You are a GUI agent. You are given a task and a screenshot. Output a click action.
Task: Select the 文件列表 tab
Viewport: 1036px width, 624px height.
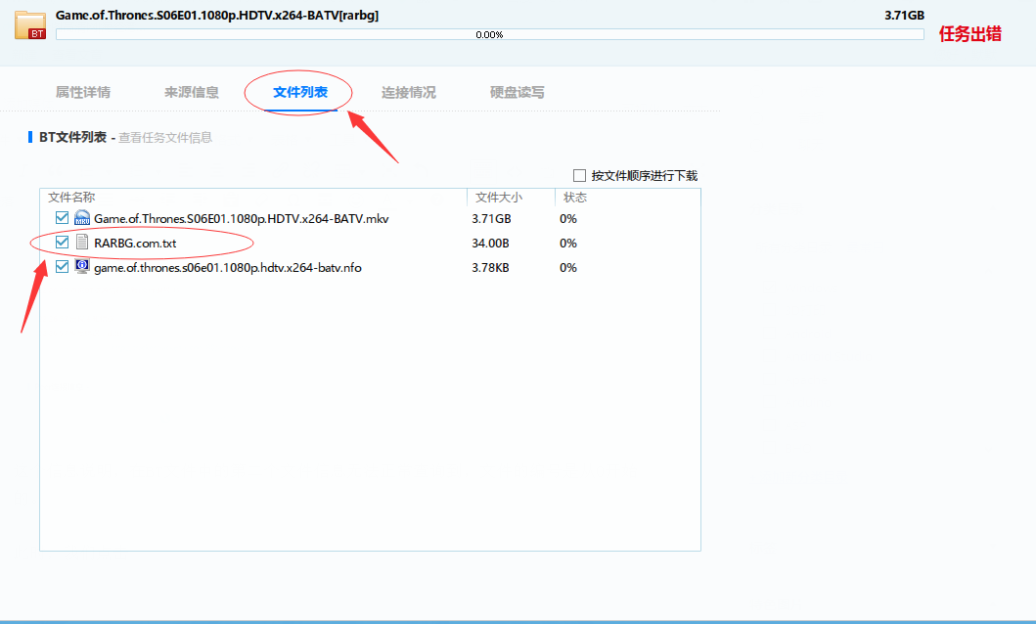[x=299, y=93]
